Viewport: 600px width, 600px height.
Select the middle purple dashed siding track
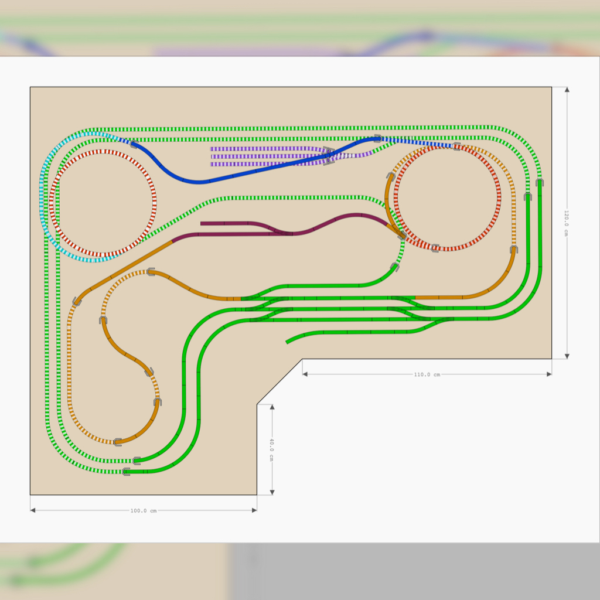click(264, 156)
